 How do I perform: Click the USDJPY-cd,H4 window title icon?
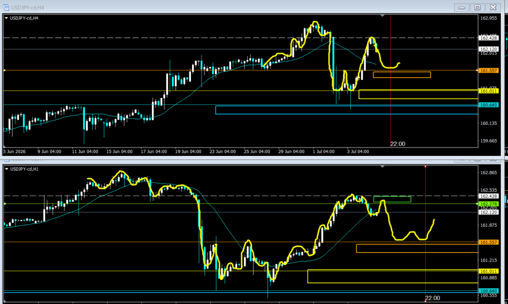pos(6,7)
